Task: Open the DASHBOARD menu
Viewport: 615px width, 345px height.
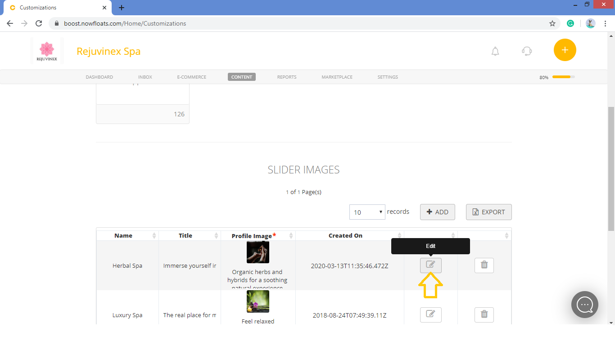Action: pyautogui.click(x=99, y=77)
